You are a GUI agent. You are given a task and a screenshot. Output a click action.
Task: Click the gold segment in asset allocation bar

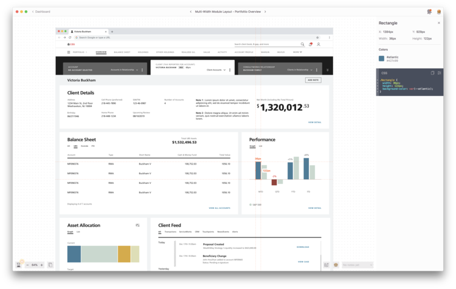(x=124, y=254)
